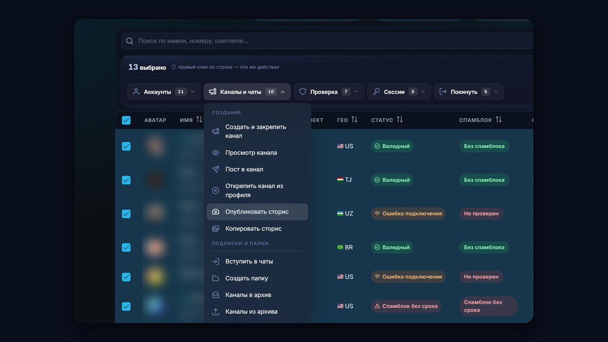Viewport: 608px width, 342px height.
Task: Click the info icon beside the right-click hint
Action: [x=173, y=67]
